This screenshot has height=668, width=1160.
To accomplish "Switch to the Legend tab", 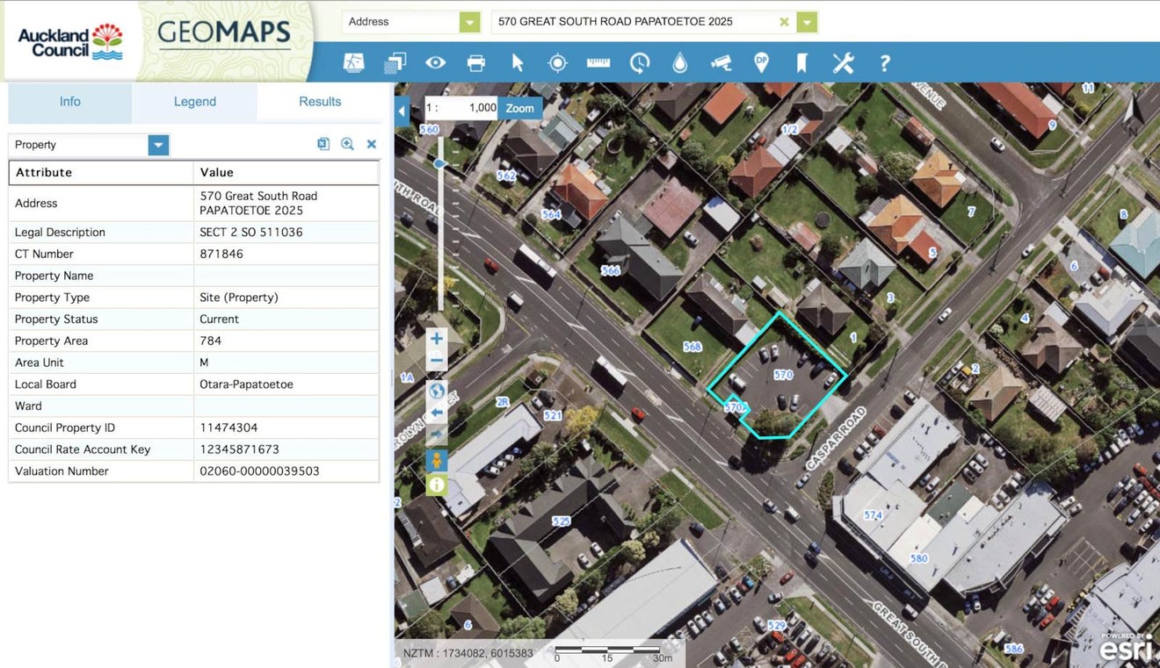I will click(x=195, y=102).
